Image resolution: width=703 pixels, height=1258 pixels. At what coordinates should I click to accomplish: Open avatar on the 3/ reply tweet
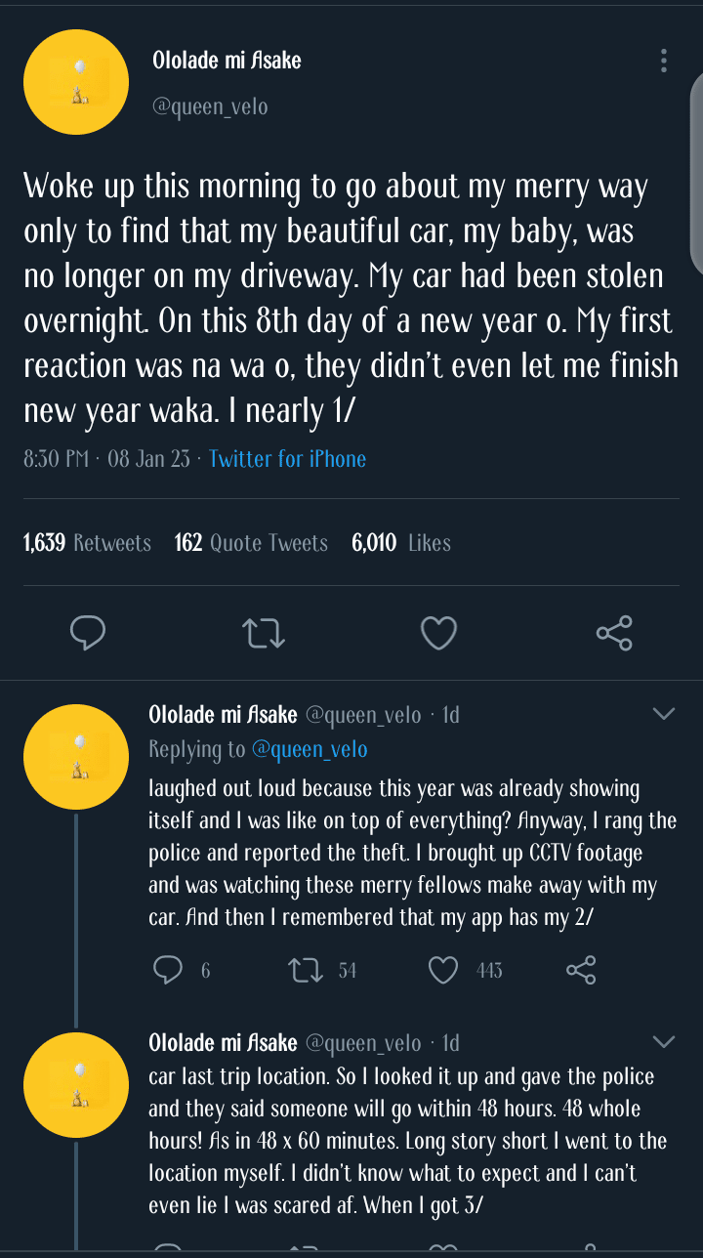click(x=76, y=1084)
